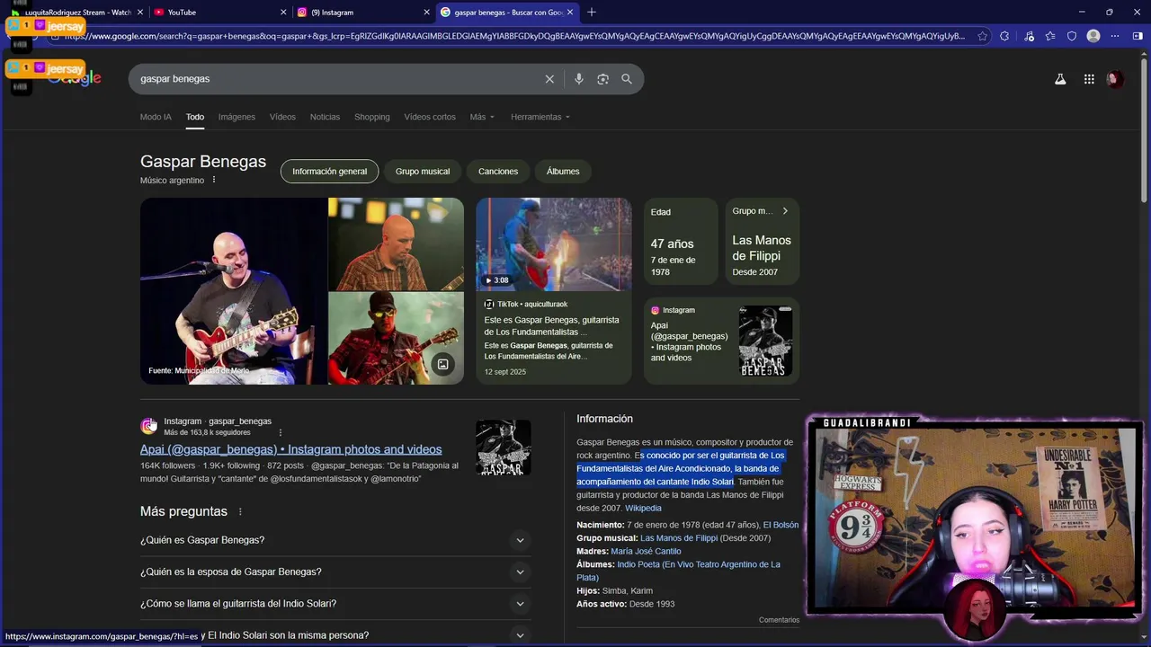Open the Google account avatar
The width and height of the screenshot is (1151, 647).
(x=1115, y=79)
